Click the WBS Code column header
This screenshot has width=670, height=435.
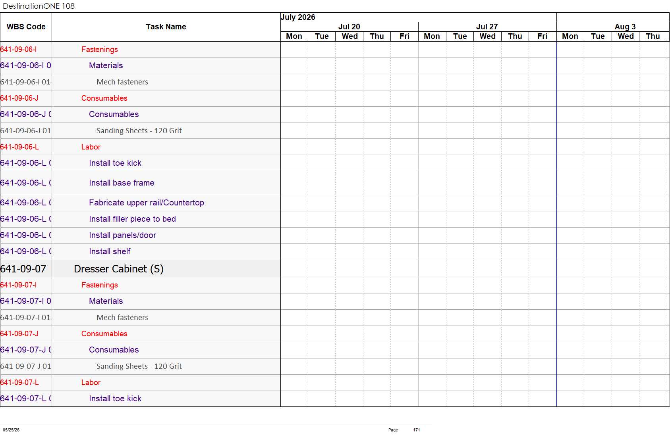pos(26,27)
